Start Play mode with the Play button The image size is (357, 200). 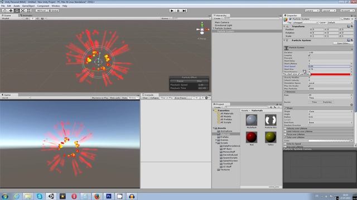tap(172, 11)
